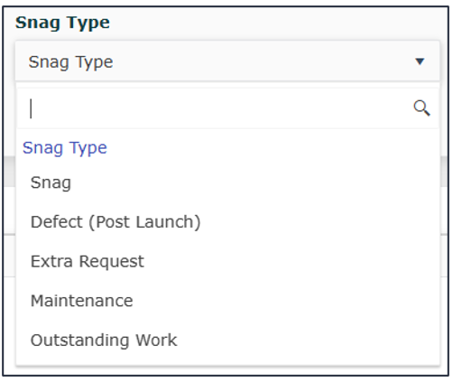This screenshot has height=383, width=453.
Task: Set snag type to Extra Request
Action: (227, 261)
